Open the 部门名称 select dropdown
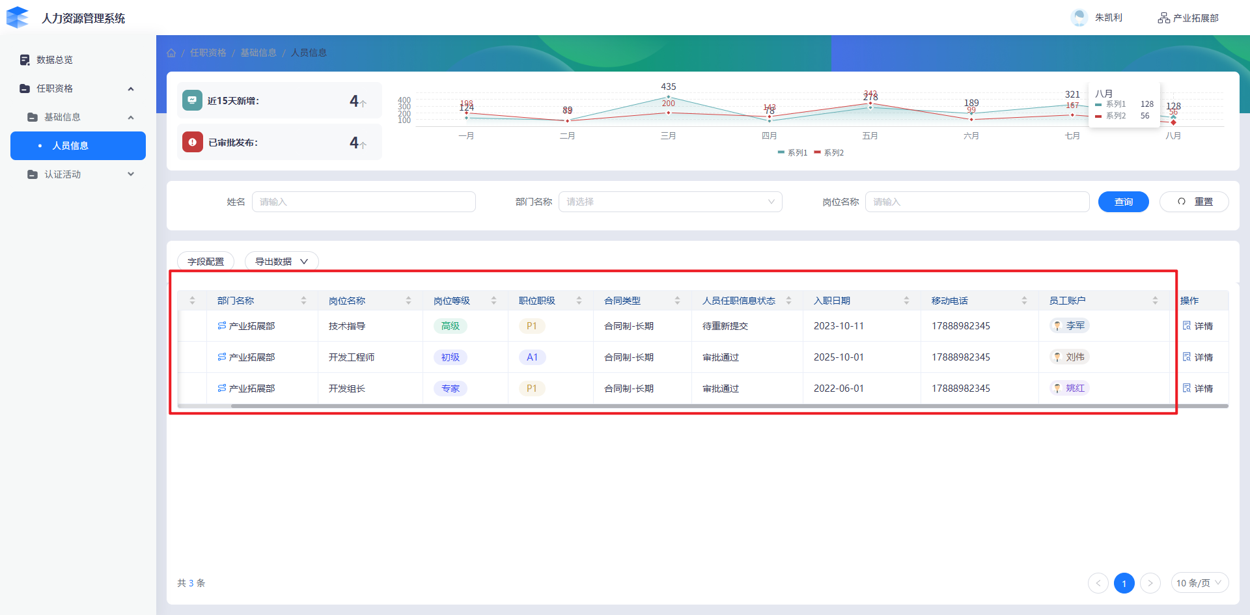This screenshot has width=1250, height=615. tap(670, 202)
